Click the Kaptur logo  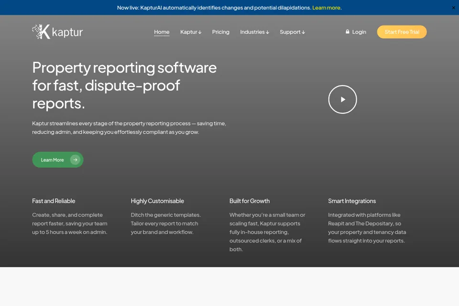pyautogui.click(x=57, y=32)
